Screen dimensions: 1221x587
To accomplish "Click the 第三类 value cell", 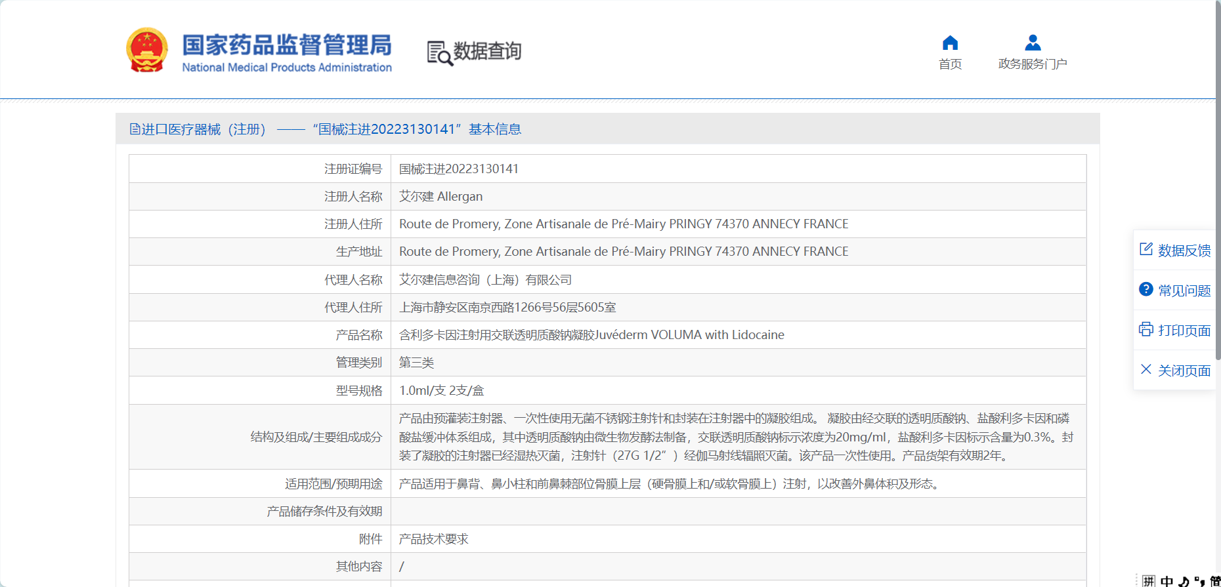I will click(739, 362).
